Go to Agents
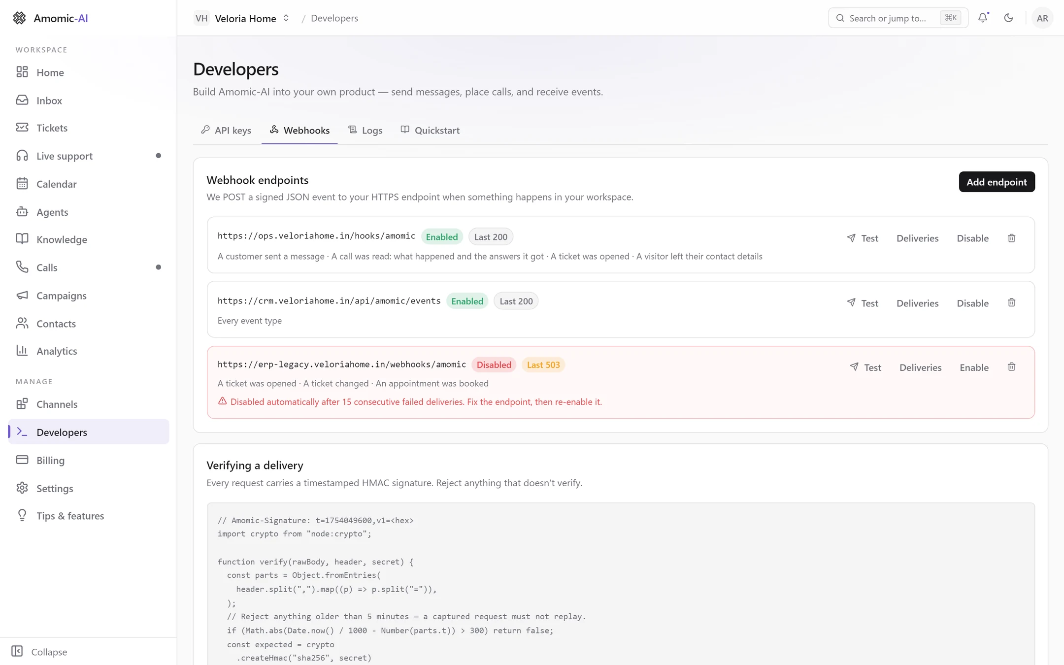This screenshot has height=665, width=1064. pos(89,212)
